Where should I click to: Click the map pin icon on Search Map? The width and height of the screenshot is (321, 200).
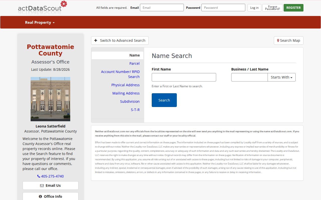pos(278,40)
